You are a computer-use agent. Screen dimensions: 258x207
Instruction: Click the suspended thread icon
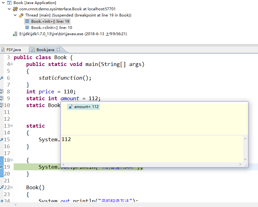21,15
